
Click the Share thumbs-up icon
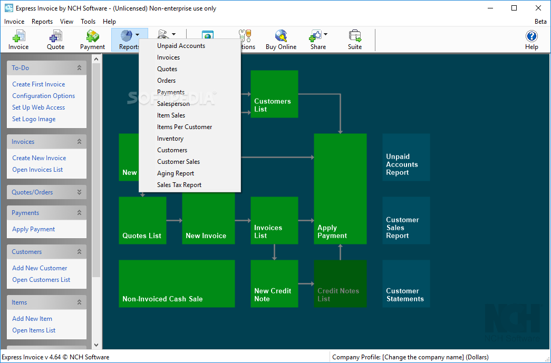315,36
